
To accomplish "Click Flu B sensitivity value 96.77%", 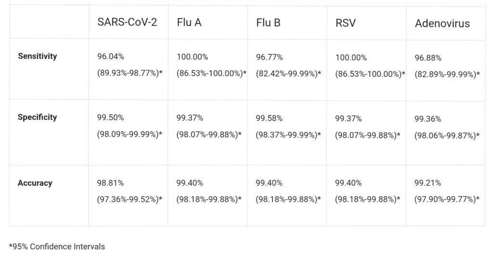I will pos(270,57).
